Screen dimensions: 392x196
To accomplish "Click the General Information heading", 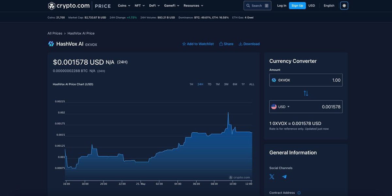I will [x=293, y=153].
